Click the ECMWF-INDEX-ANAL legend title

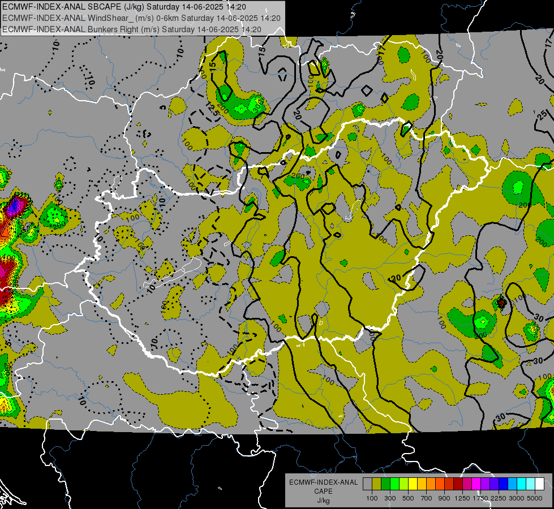[323, 482]
